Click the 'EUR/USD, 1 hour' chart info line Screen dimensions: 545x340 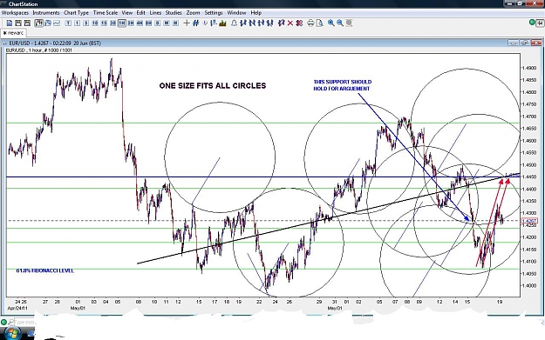[39, 50]
